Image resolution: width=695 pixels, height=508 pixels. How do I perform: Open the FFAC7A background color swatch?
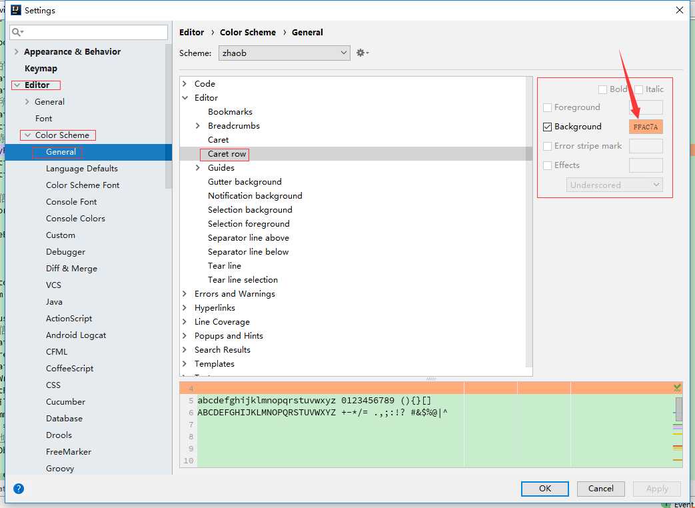click(x=646, y=127)
